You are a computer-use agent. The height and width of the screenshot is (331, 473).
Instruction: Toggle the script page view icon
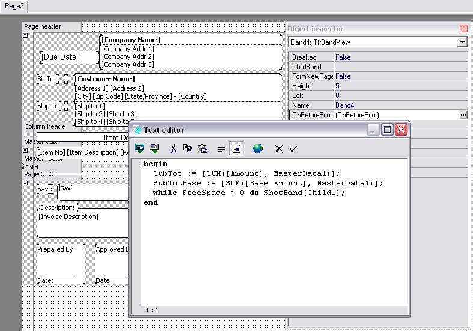(x=236, y=148)
